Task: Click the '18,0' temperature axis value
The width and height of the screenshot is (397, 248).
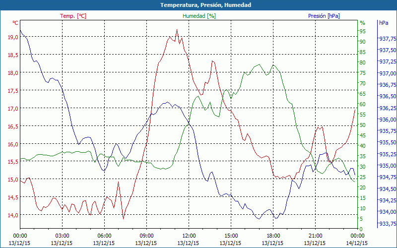Action: 13,72
